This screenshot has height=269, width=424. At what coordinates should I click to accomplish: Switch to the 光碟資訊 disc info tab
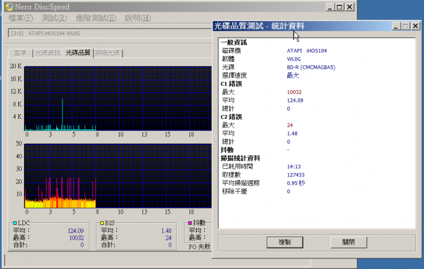tap(48, 53)
